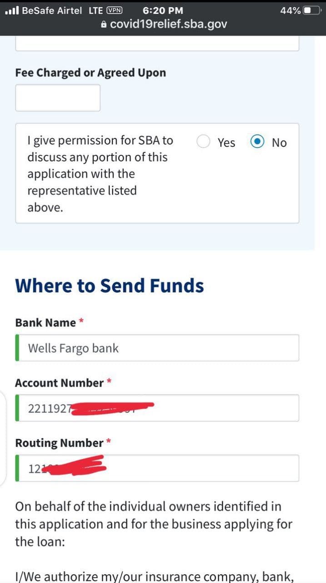Tap the cellular signal strength icon
Screen dimensions: 326x583
point(11,10)
